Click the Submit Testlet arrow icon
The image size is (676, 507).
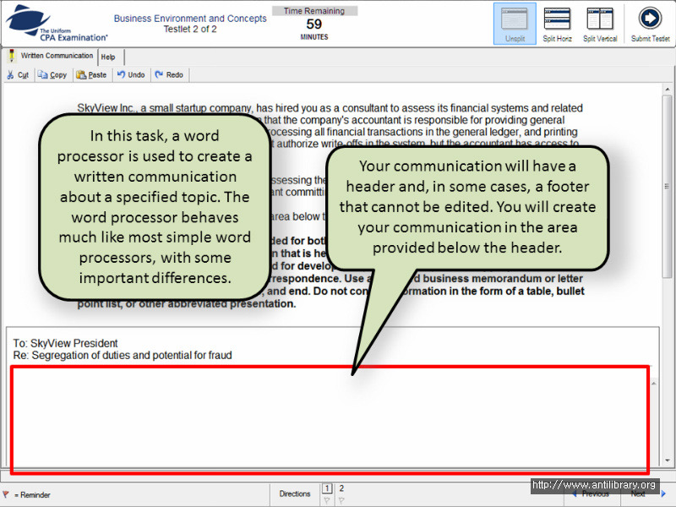650,17
